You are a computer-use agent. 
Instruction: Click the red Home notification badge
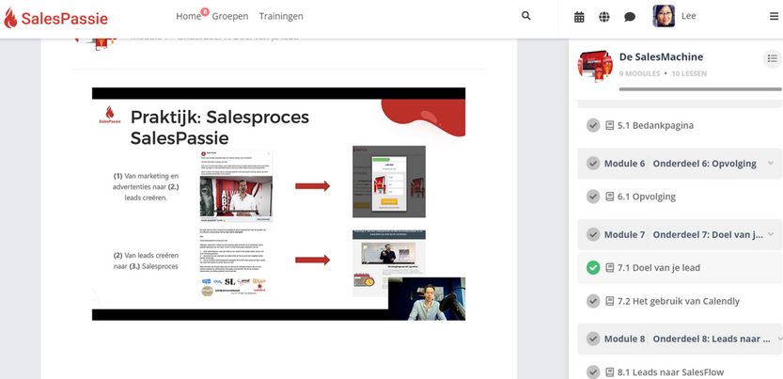[x=205, y=11]
